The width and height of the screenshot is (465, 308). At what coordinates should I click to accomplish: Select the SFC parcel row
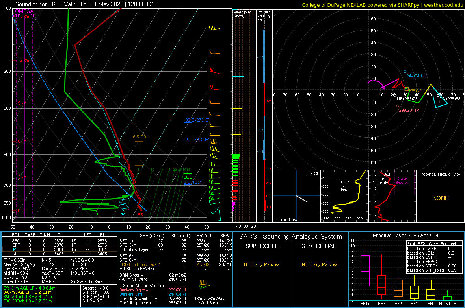pyautogui.click(x=60, y=241)
